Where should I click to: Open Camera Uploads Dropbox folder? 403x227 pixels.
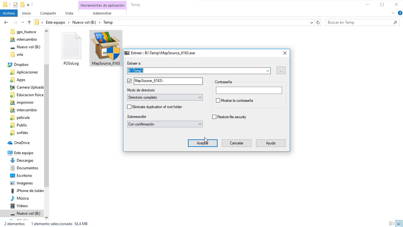point(30,87)
